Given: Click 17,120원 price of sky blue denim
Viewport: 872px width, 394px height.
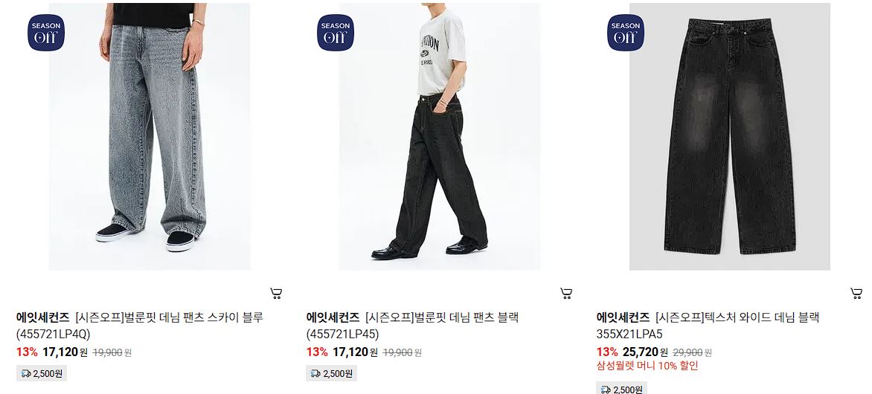Looking at the screenshot, I should point(65,352).
